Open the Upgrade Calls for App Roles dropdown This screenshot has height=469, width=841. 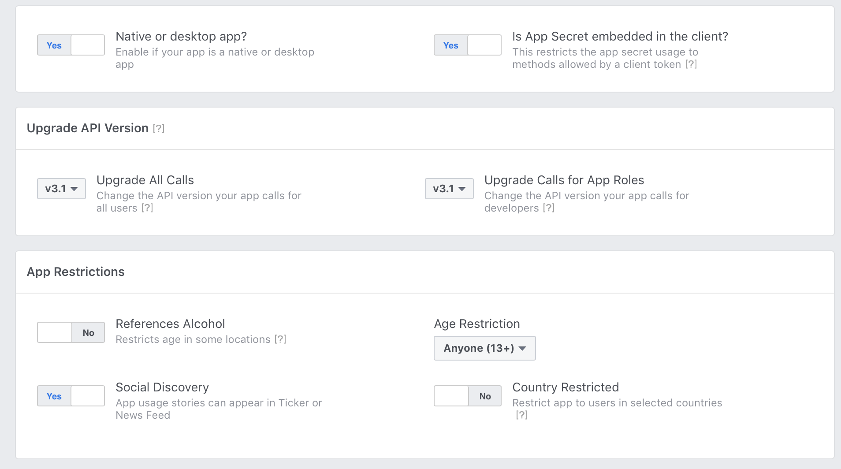click(449, 189)
